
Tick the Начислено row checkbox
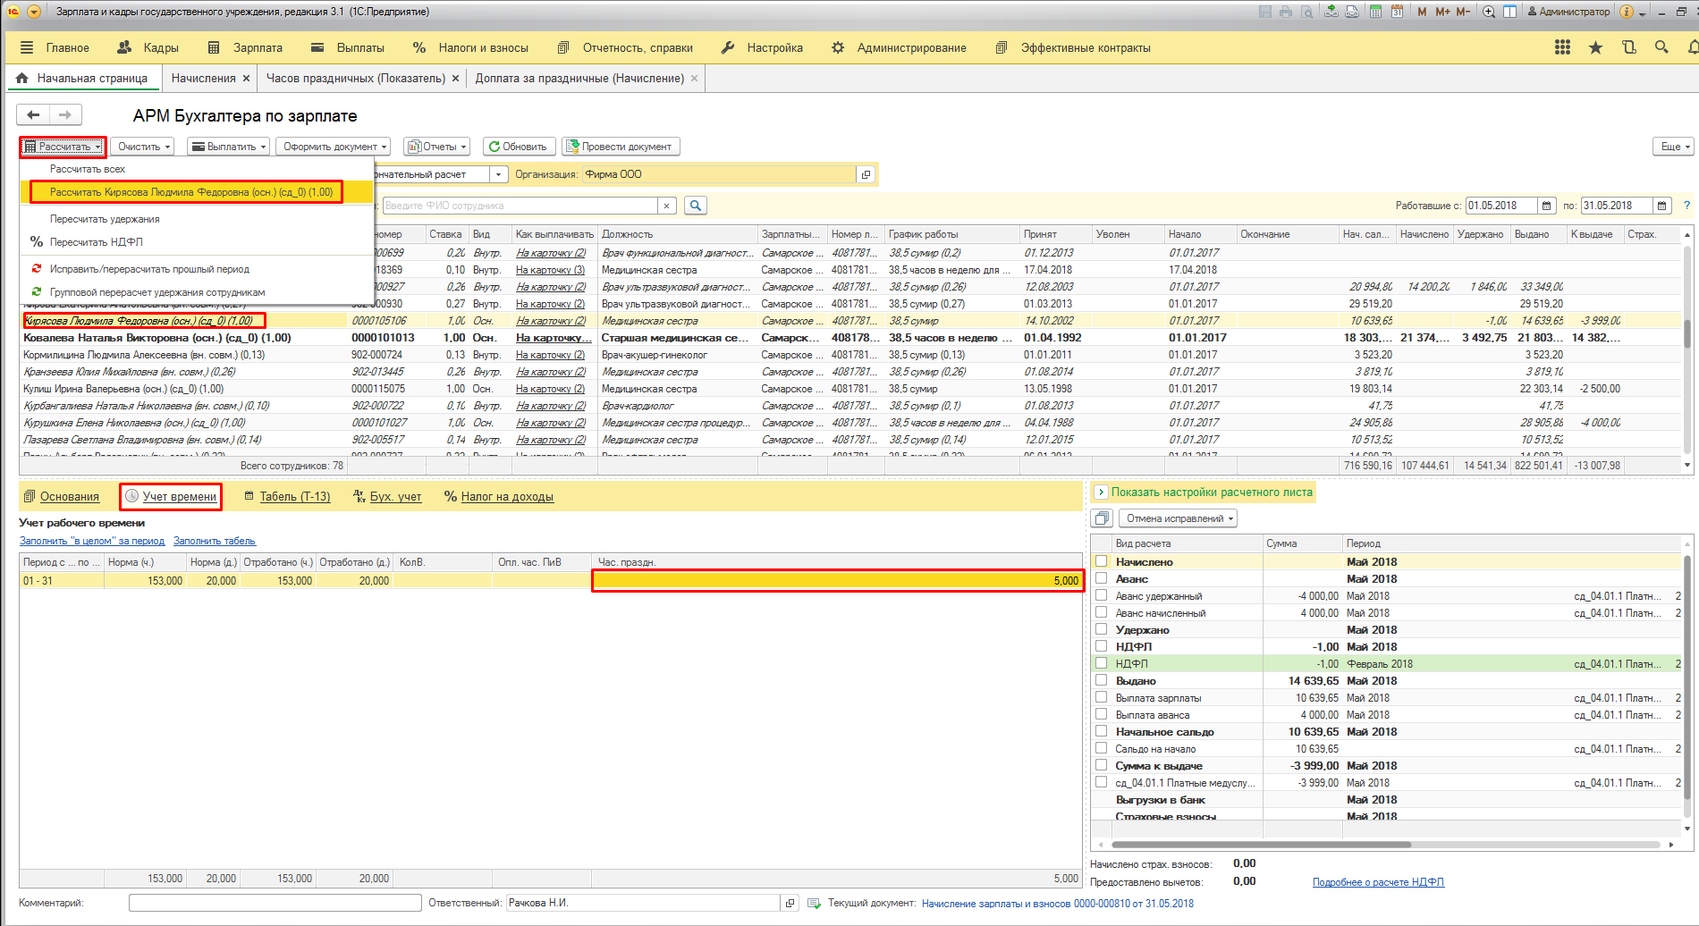[x=1102, y=562]
